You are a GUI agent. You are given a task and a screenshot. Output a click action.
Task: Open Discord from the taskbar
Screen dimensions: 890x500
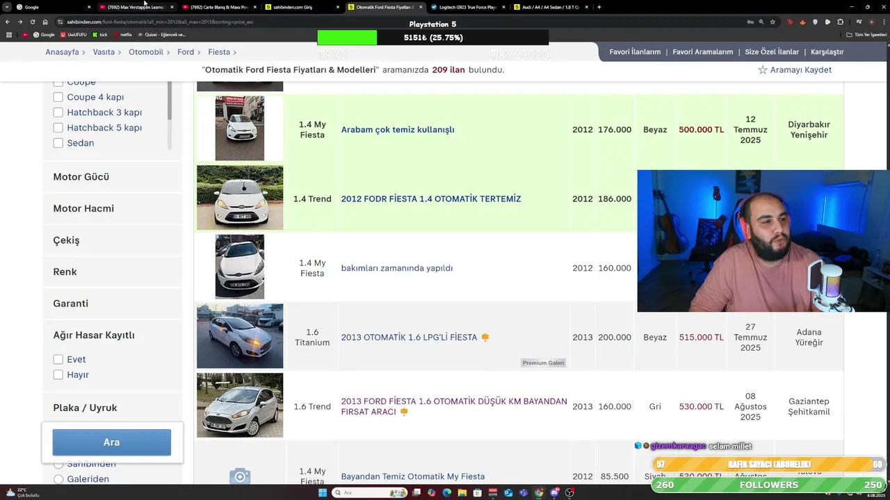(554, 493)
